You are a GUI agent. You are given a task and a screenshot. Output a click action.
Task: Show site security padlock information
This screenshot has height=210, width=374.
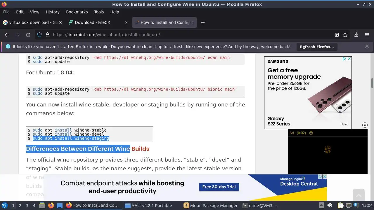(x=47, y=35)
